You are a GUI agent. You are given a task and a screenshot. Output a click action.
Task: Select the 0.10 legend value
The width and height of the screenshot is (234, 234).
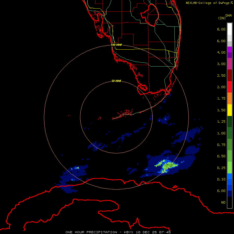point(221,179)
